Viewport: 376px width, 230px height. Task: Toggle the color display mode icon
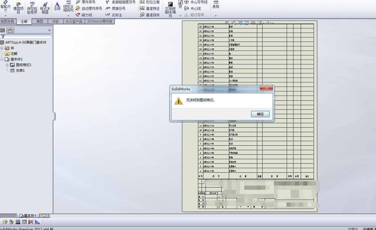[37, 222]
